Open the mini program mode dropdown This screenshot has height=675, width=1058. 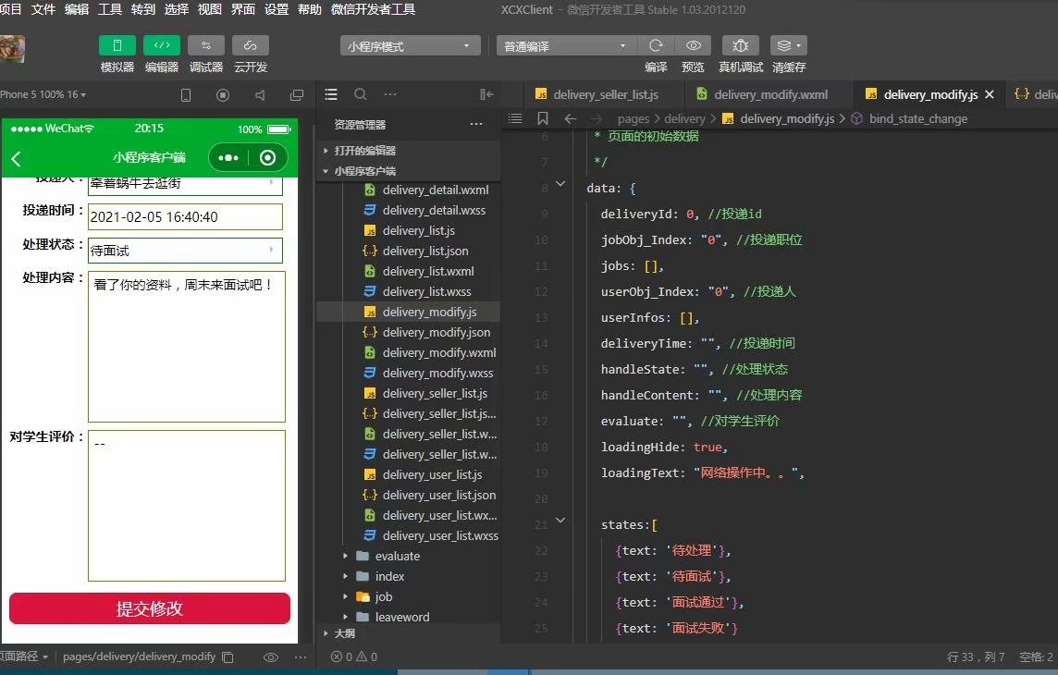[x=410, y=46]
